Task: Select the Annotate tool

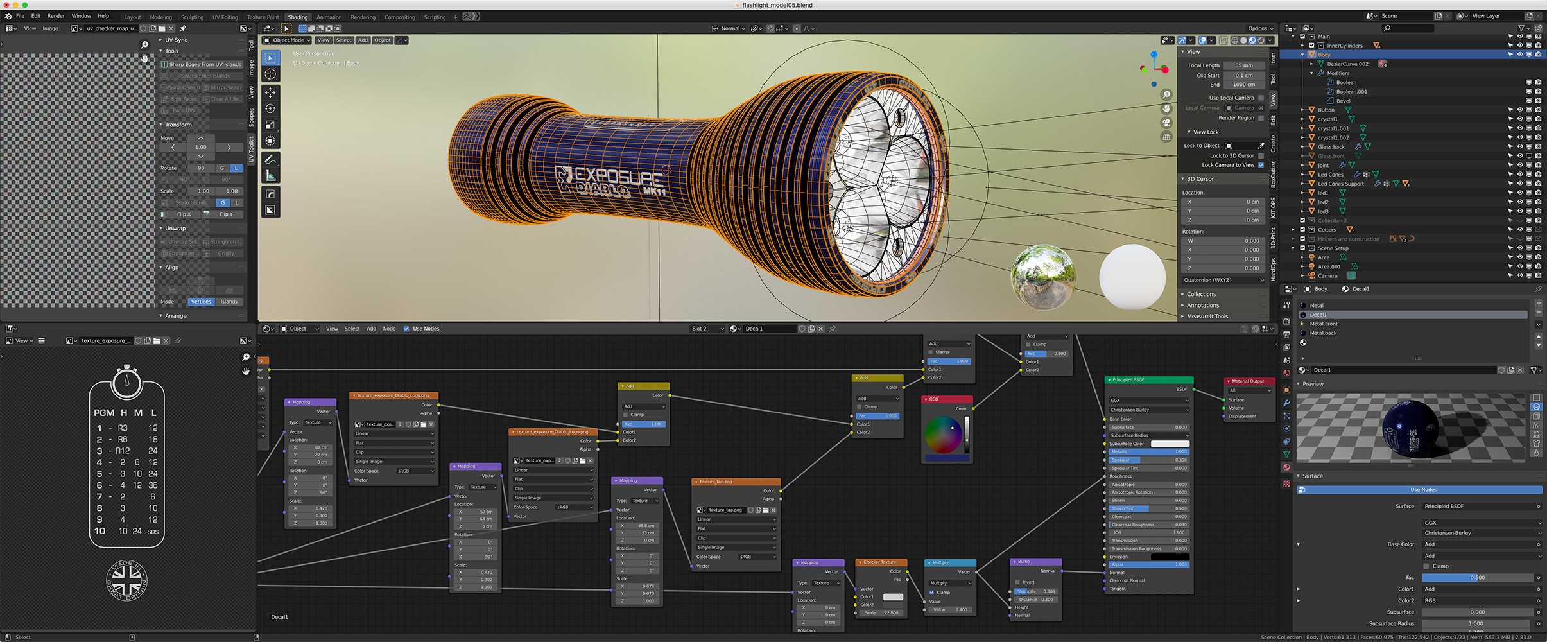Action: tap(270, 159)
